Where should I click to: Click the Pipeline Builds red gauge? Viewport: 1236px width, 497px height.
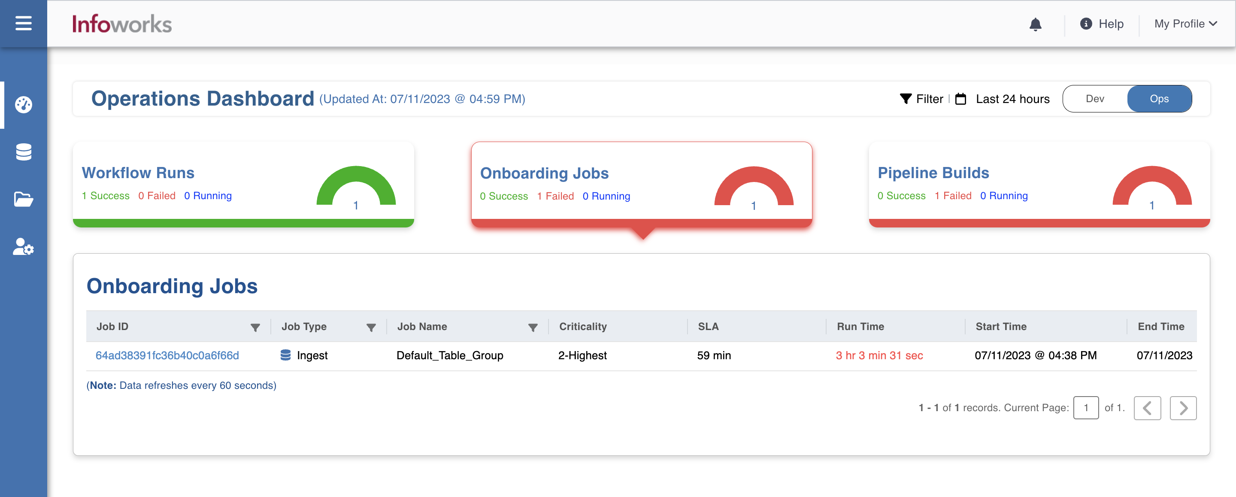pyautogui.click(x=1152, y=186)
